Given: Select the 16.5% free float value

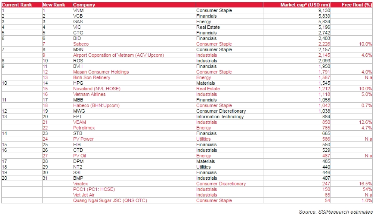Looking at the screenshot, I should [x=364, y=184].
